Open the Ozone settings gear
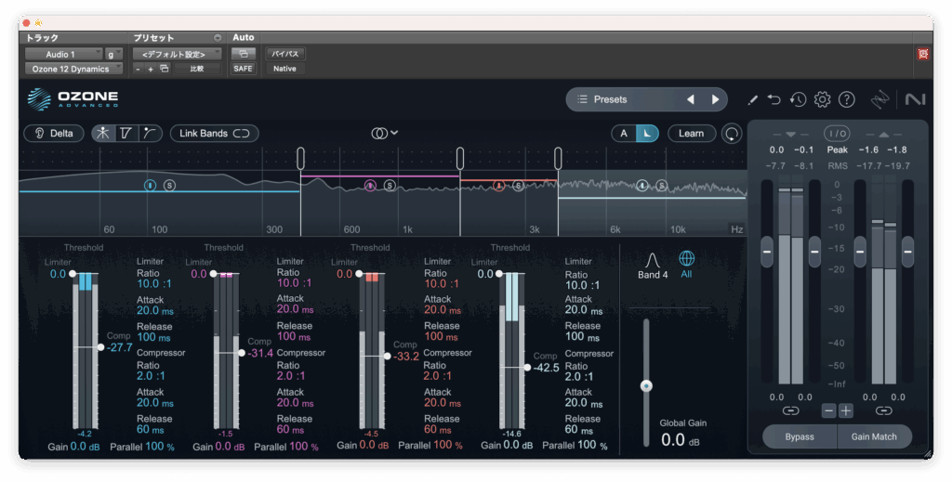The width and height of the screenshot is (952, 481). coord(822,99)
